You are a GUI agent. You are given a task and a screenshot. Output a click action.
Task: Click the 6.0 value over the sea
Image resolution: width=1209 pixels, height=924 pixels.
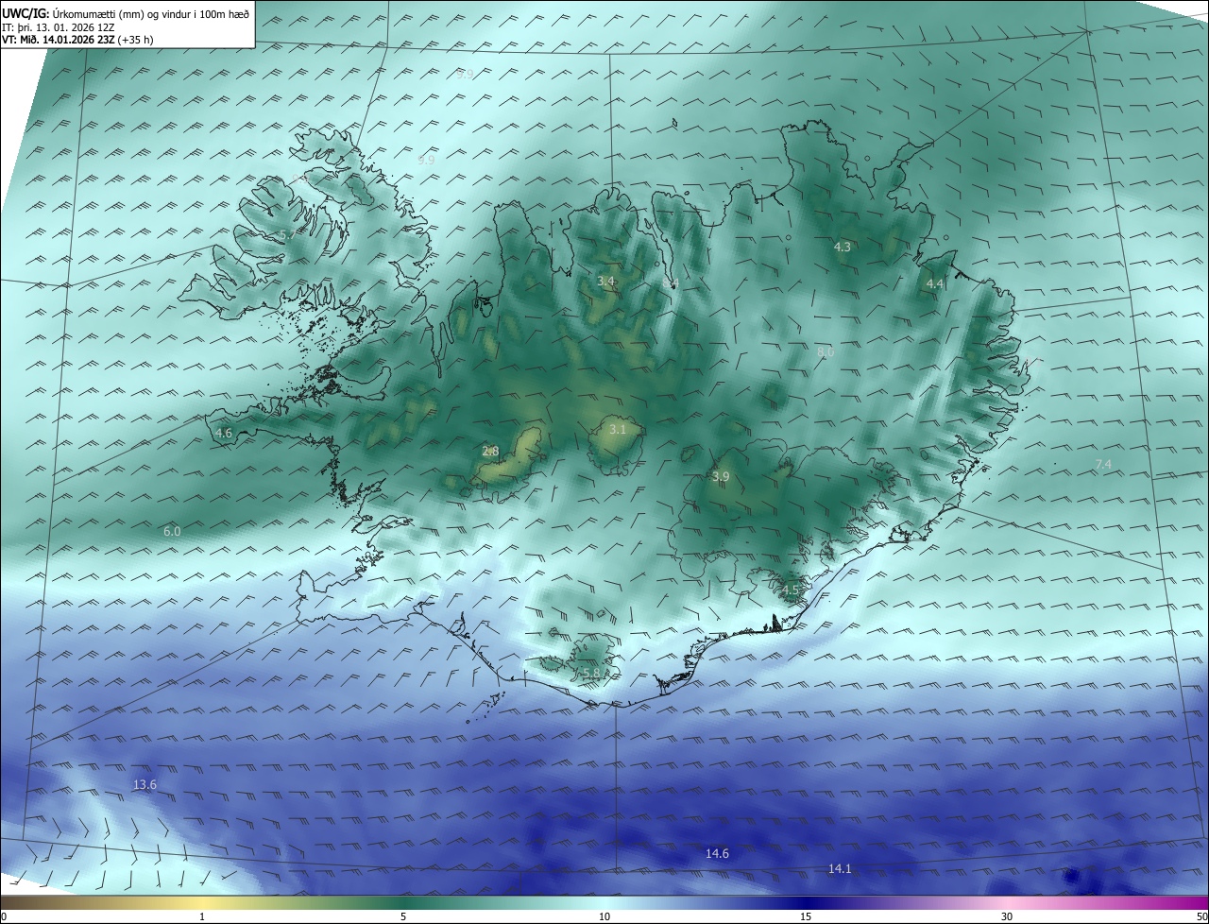click(x=172, y=532)
